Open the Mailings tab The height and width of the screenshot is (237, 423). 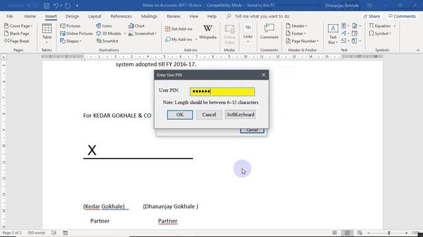(149, 16)
